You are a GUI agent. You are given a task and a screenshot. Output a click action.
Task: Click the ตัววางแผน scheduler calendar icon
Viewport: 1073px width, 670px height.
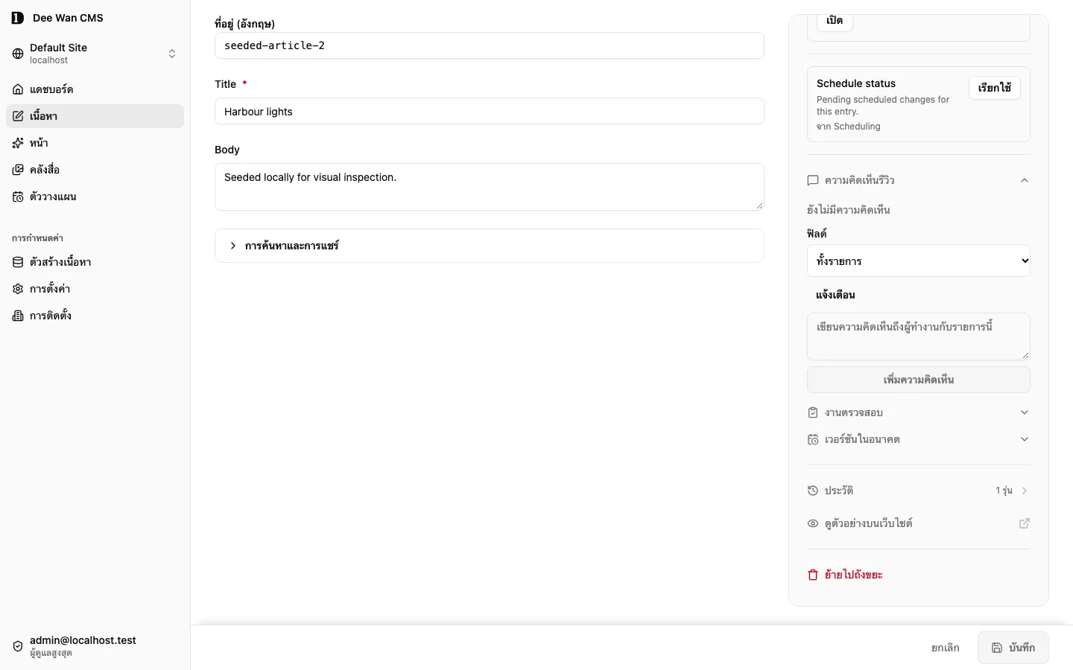pyautogui.click(x=18, y=197)
